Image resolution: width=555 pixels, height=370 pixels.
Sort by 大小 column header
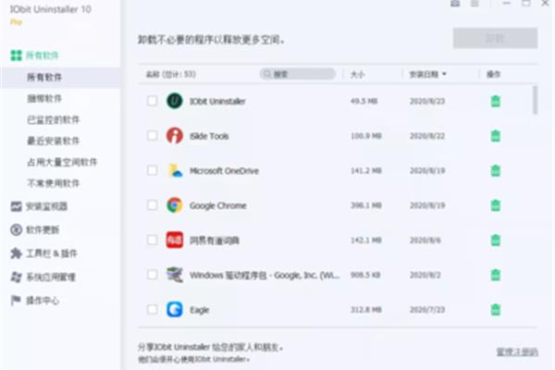(x=357, y=74)
